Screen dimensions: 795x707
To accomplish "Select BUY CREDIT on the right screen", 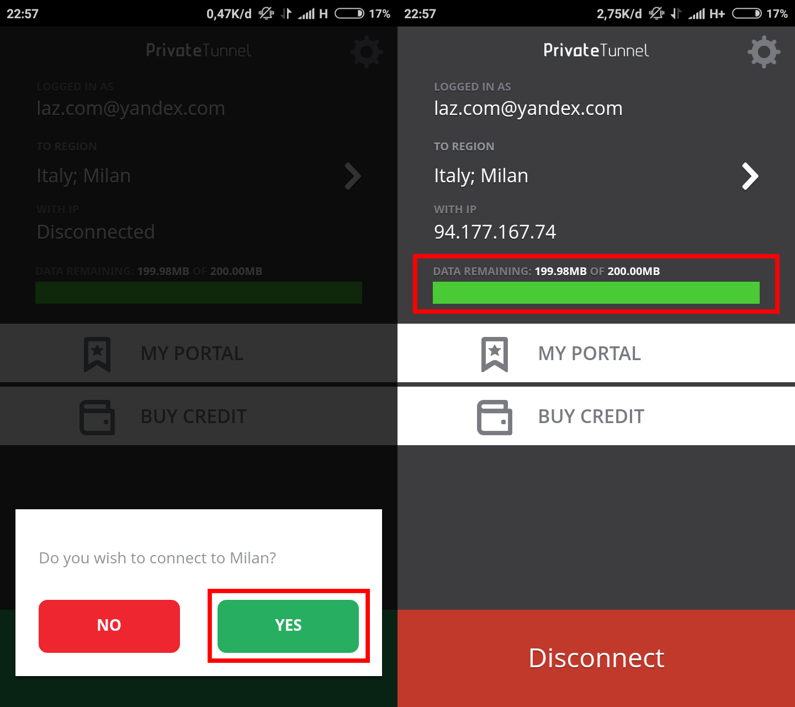I will click(x=596, y=416).
